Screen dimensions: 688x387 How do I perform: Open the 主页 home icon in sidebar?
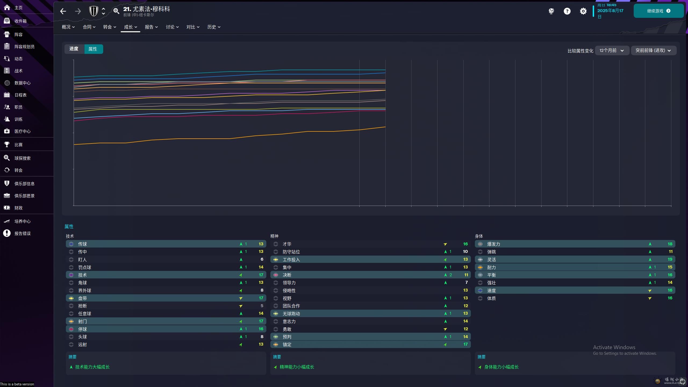(7, 8)
